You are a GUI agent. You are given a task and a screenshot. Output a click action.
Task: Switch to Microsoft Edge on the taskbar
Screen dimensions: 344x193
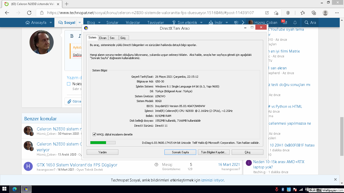click(x=15, y=189)
